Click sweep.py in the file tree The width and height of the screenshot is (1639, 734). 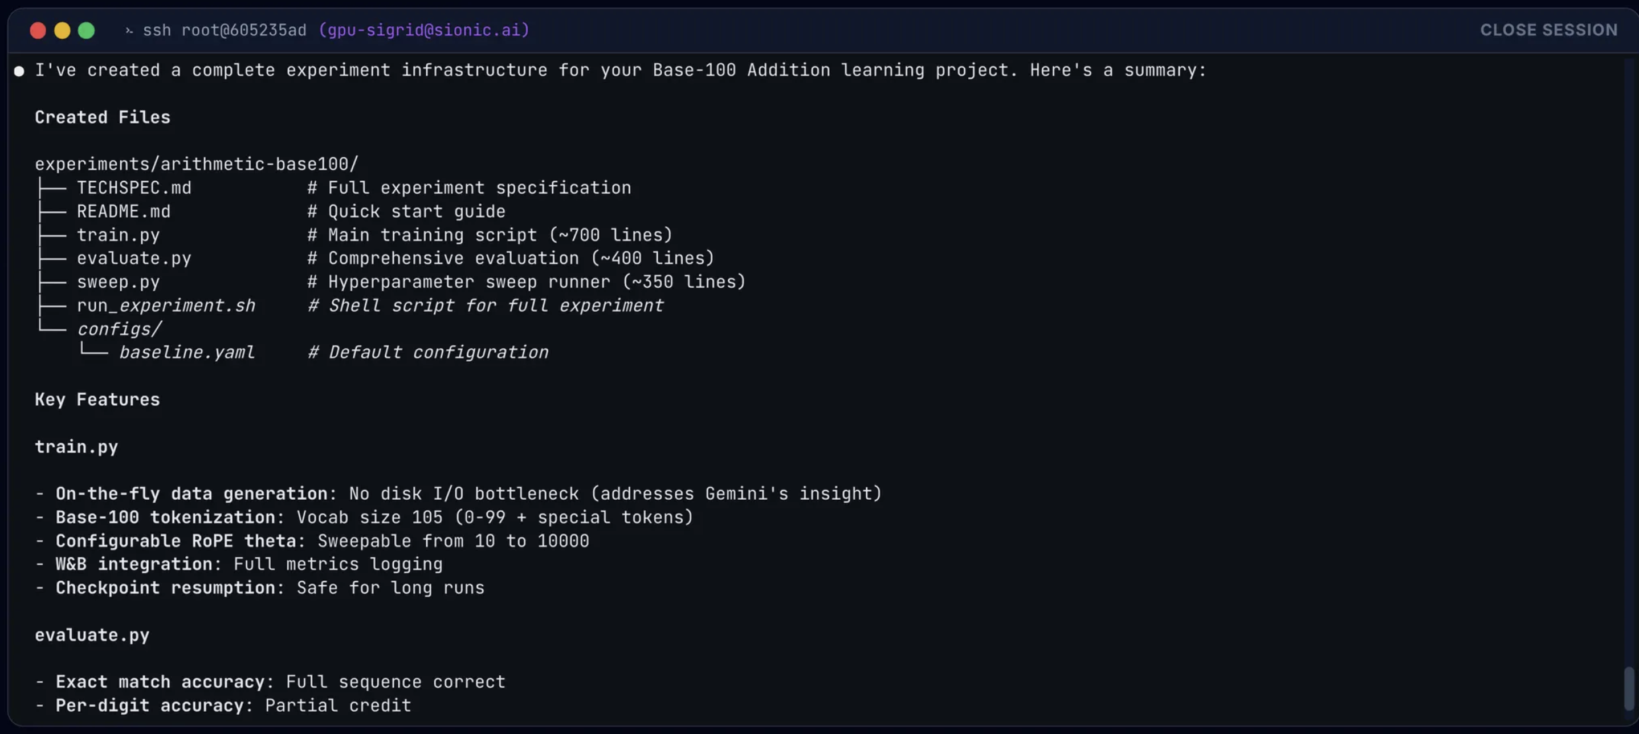(119, 282)
